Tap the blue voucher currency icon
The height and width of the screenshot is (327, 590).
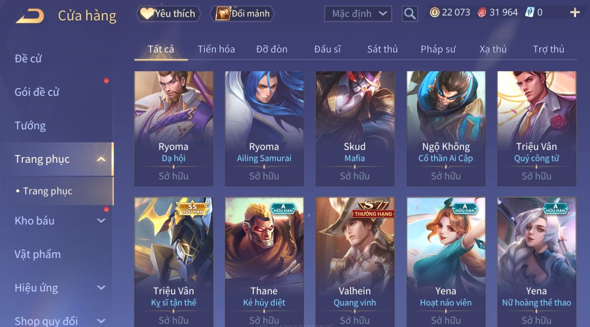(530, 13)
